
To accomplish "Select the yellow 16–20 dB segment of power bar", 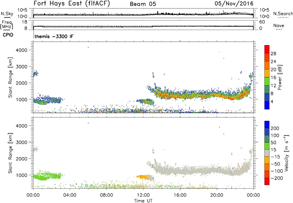I will pos(267,73).
